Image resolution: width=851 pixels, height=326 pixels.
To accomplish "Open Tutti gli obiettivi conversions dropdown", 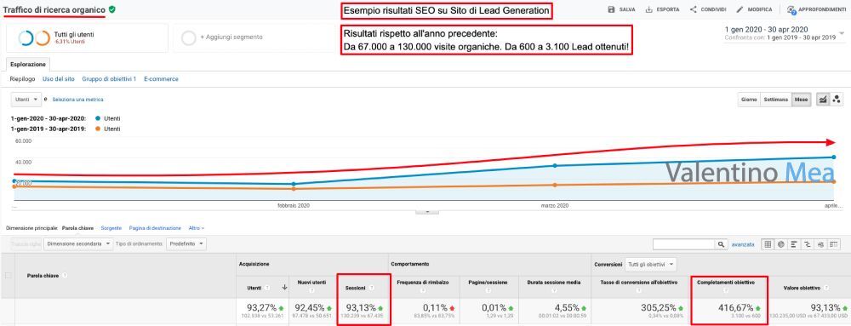I will tap(651, 264).
